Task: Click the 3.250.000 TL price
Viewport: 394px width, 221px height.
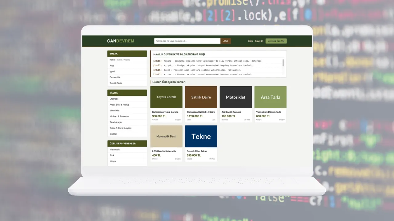Action: tap(195, 116)
